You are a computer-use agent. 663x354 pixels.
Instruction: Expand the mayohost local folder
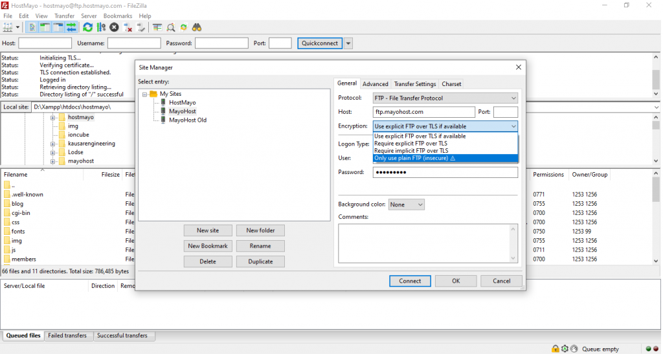click(x=53, y=161)
